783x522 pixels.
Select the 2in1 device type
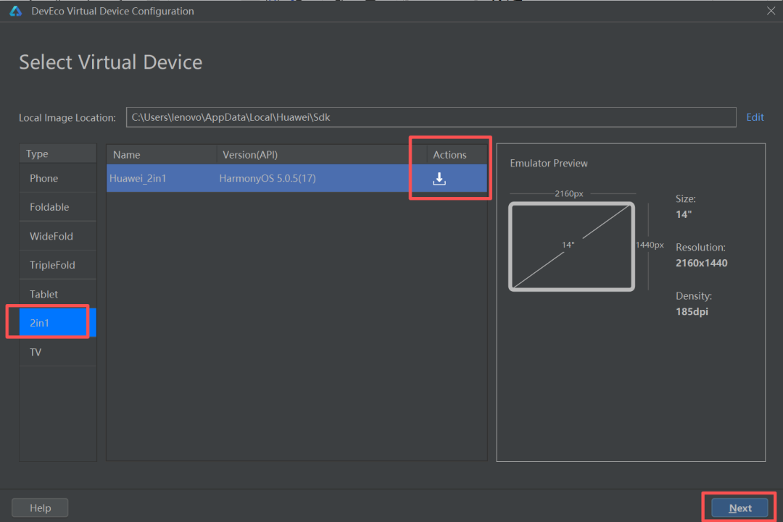point(58,323)
